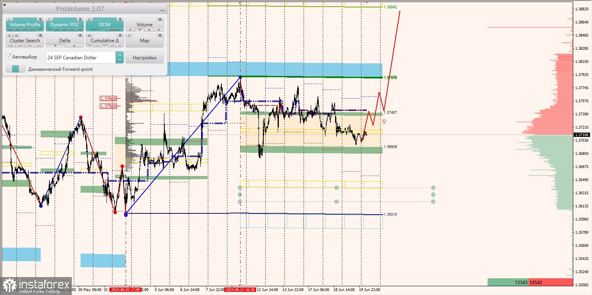
Task: Enable the Map indicator
Action: pos(144,41)
